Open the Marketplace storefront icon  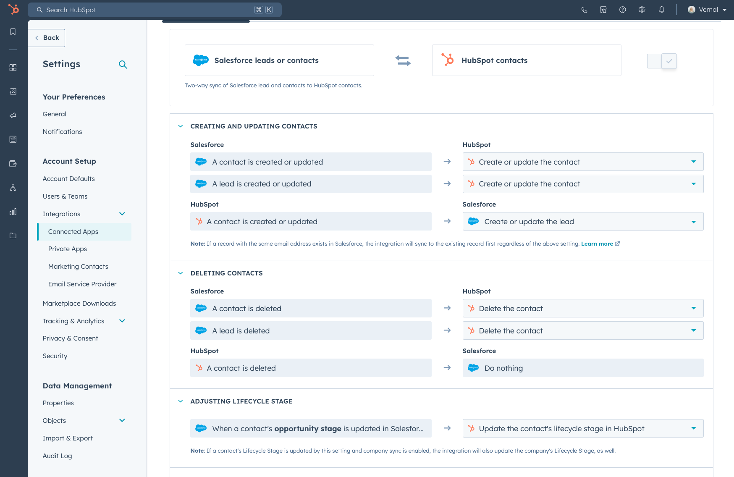point(603,10)
